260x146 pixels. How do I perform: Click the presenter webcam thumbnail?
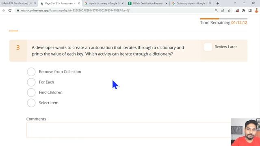click(245, 132)
